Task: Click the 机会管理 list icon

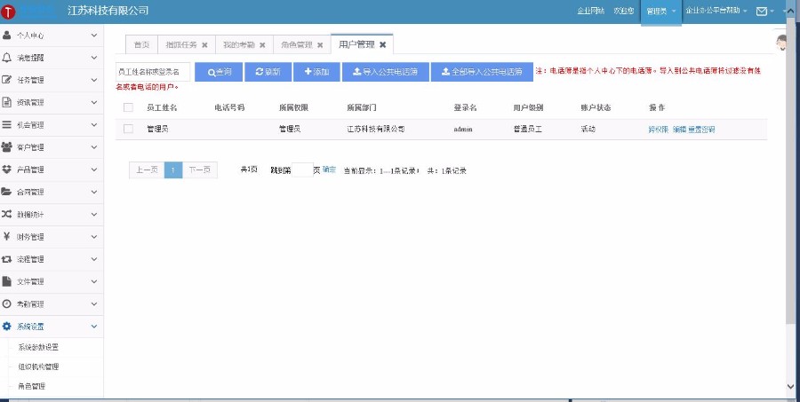Action: click(6, 125)
